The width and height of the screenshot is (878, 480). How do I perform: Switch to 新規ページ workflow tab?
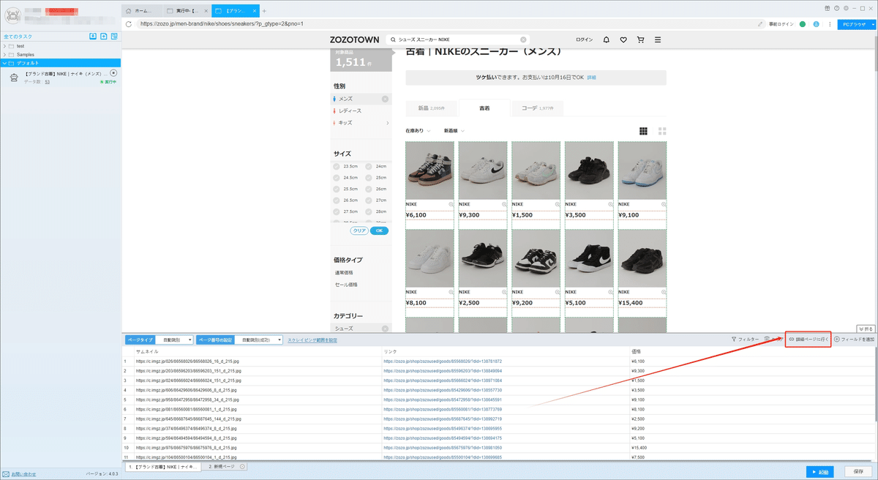pyautogui.click(x=226, y=467)
